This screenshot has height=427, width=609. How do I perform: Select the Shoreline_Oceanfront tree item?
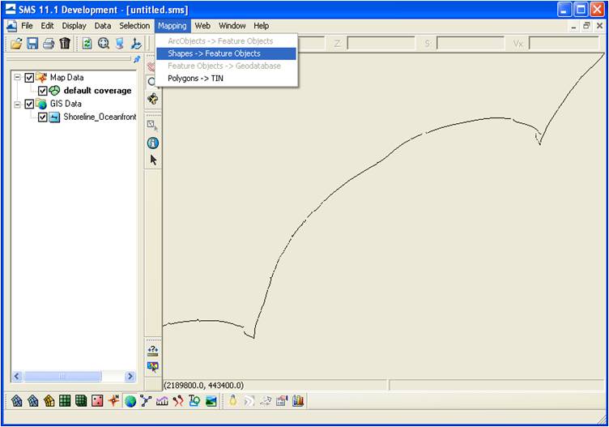pos(100,117)
